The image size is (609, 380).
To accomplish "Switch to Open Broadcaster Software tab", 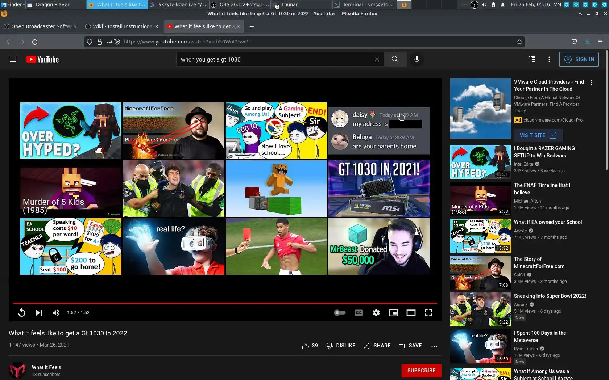I will click(38, 26).
